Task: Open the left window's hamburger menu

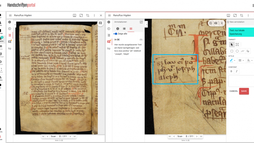Action: click(x=10, y=15)
